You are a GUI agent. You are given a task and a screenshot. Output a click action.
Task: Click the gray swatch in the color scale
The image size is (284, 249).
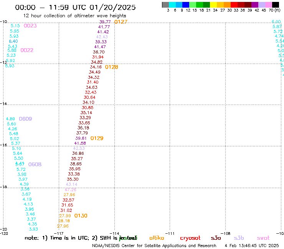coord(165,5)
